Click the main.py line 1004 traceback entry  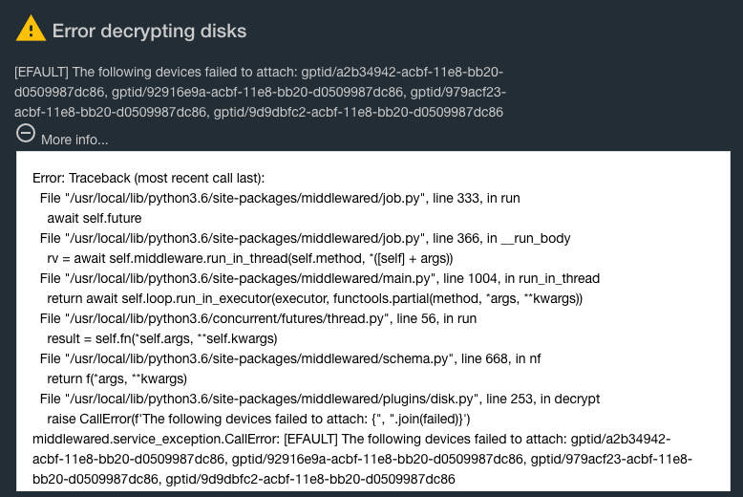[320, 278]
